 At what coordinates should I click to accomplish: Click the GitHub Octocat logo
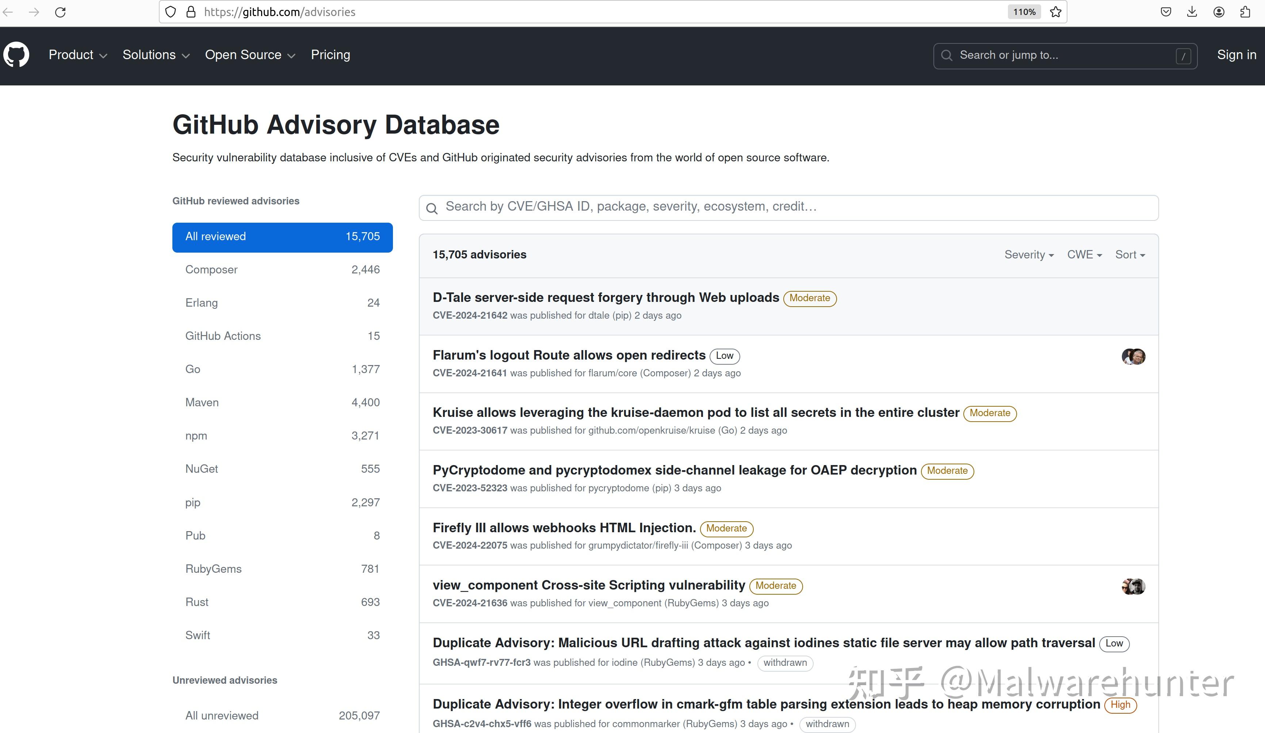(x=16, y=55)
